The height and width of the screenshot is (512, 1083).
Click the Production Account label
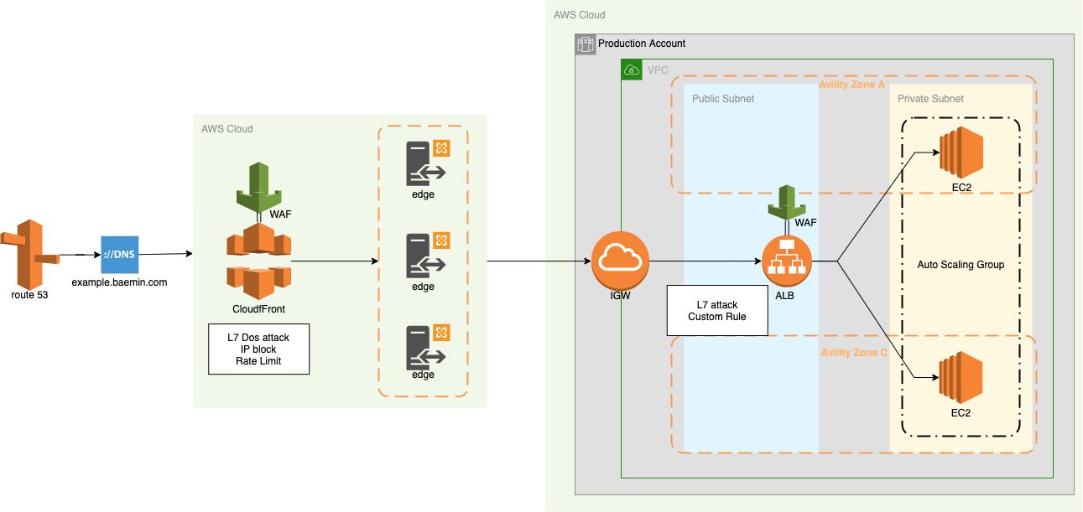642,44
